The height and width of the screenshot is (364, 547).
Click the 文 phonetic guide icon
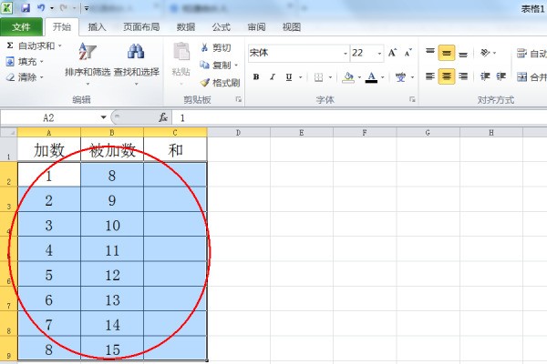[x=400, y=77]
